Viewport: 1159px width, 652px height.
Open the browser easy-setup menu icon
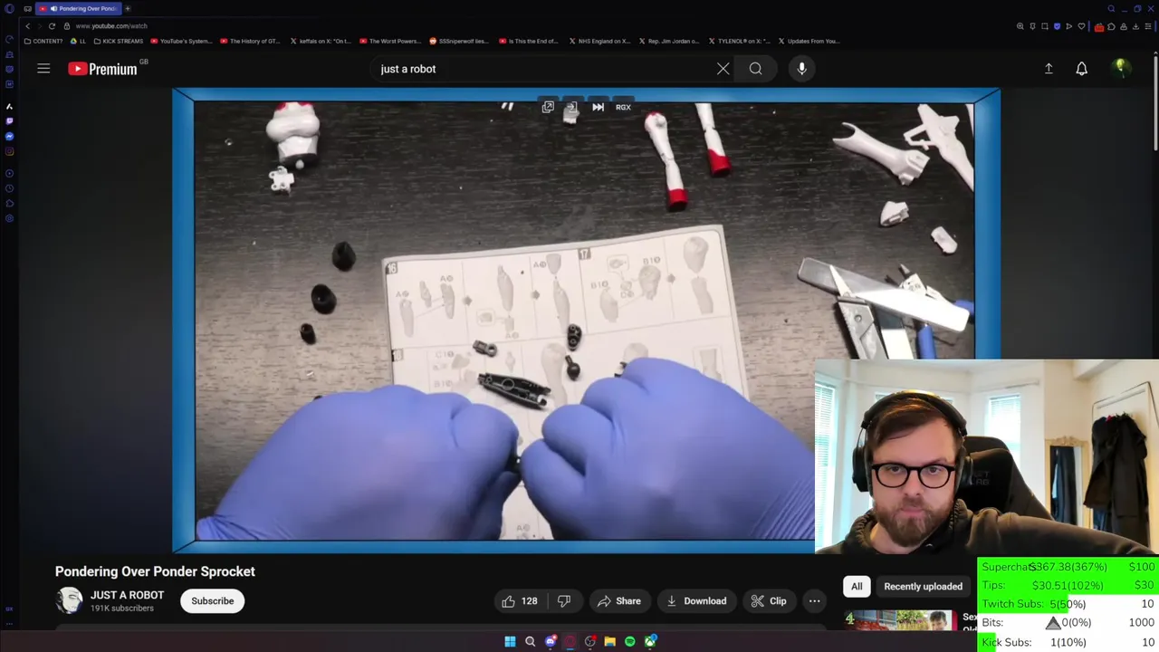coord(1148,26)
